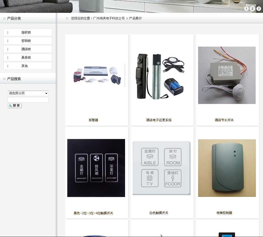Click the 黑色~2位~3位~4位触摸开关 title

94,213
